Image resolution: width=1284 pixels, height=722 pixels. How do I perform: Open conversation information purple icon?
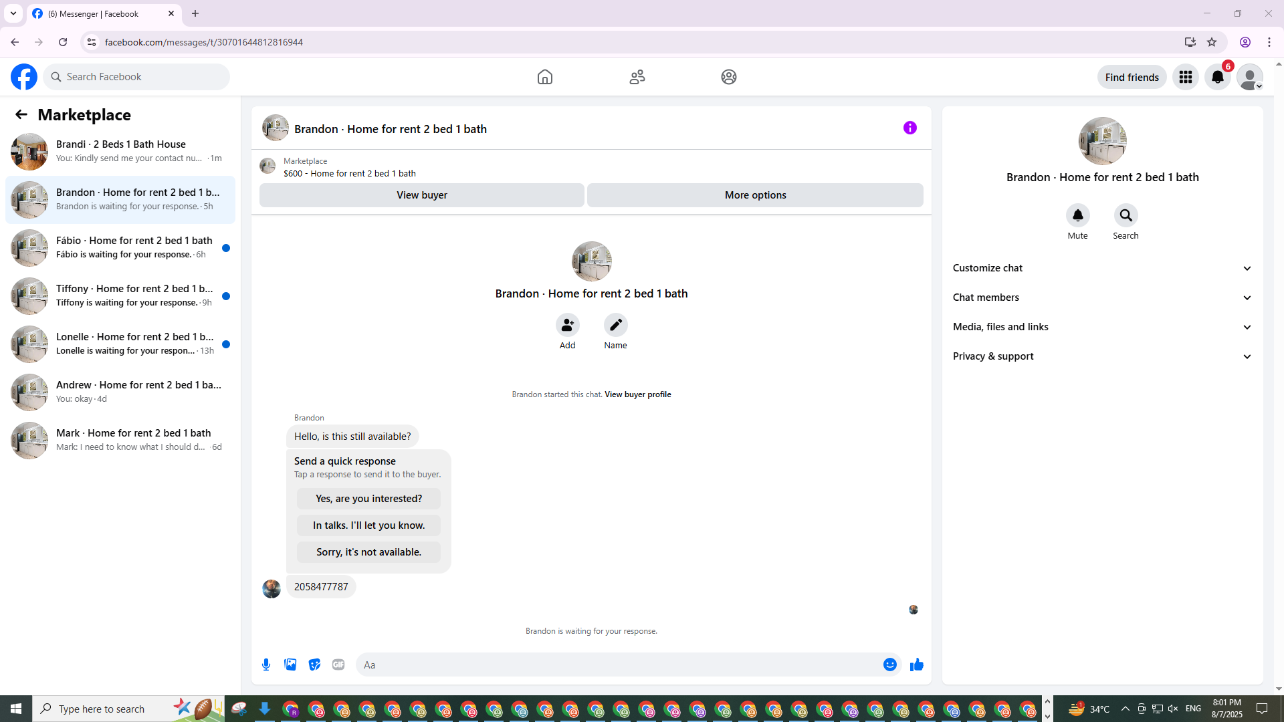point(910,128)
